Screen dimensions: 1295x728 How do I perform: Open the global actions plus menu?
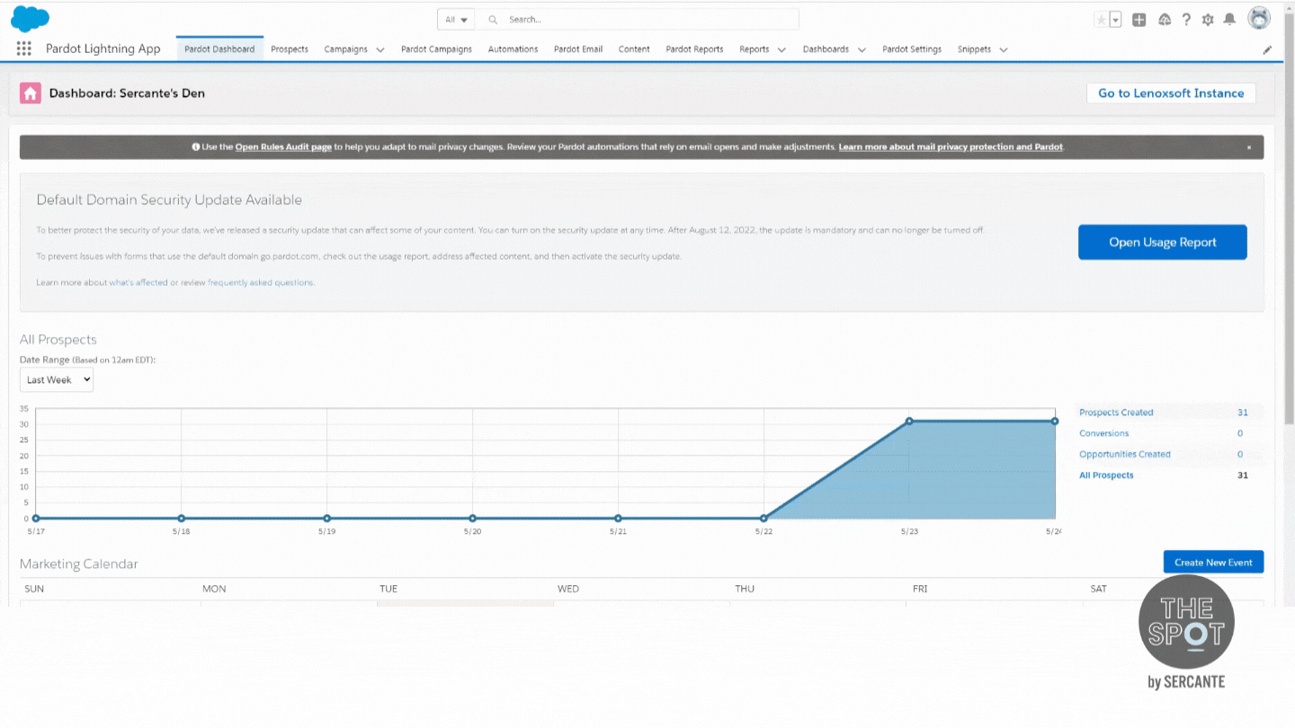1139,19
